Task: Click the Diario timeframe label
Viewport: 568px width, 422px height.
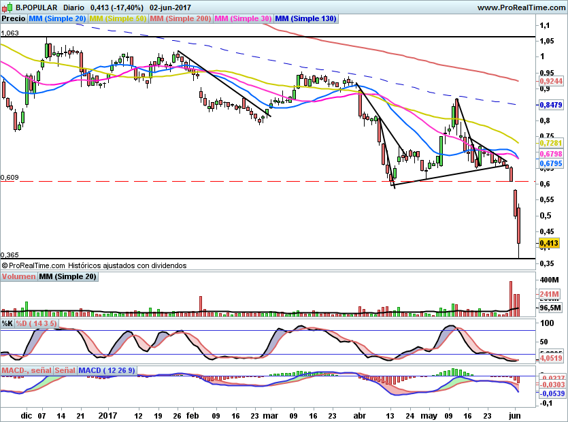Action: (x=73, y=7)
